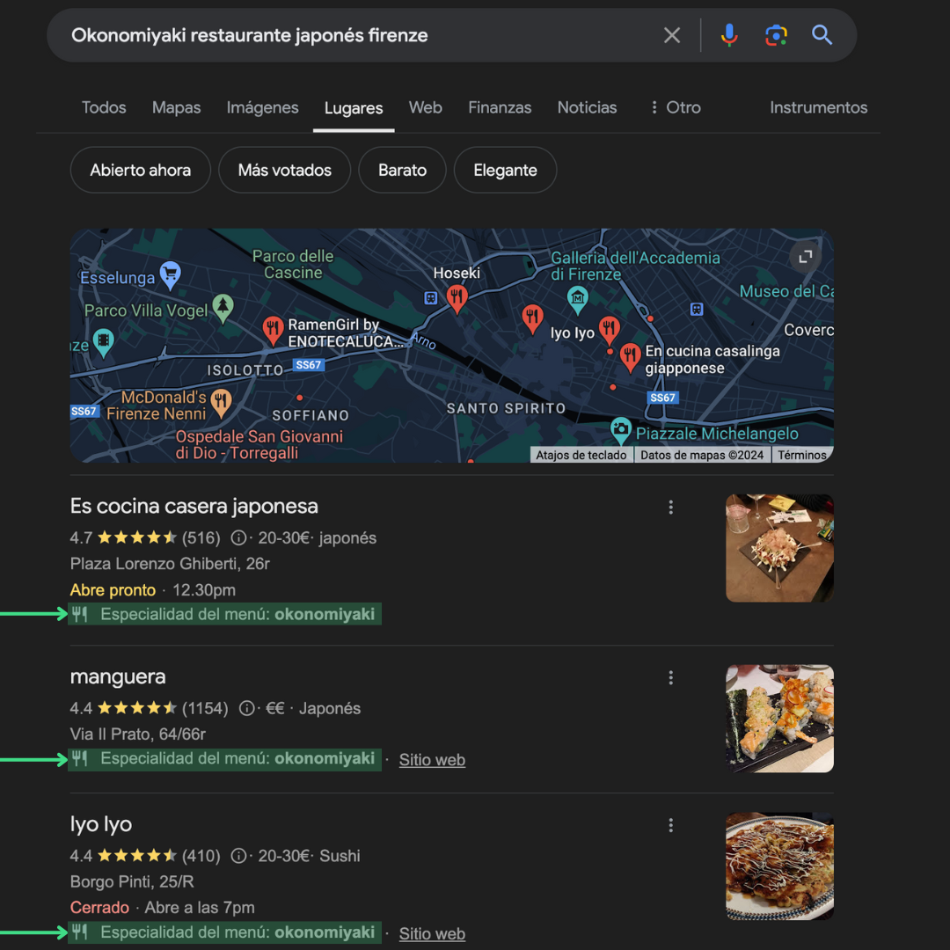The image size is (950, 950).
Task: Expand the map to full view
Action: click(x=805, y=256)
